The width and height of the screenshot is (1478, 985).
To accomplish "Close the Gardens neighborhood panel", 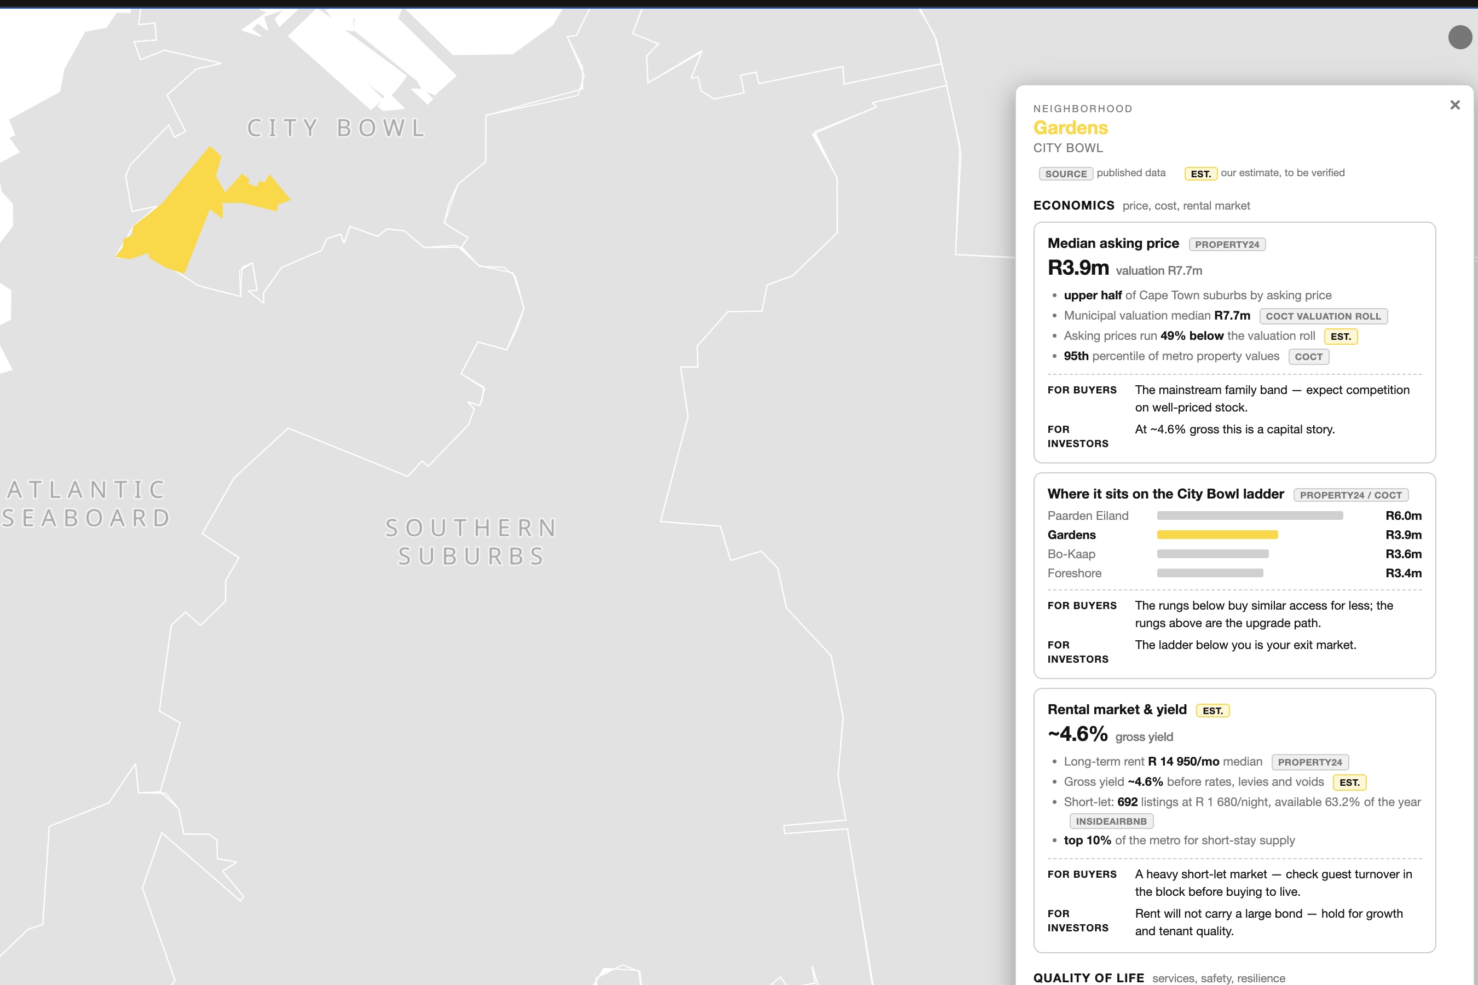I will (x=1455, y=105).
